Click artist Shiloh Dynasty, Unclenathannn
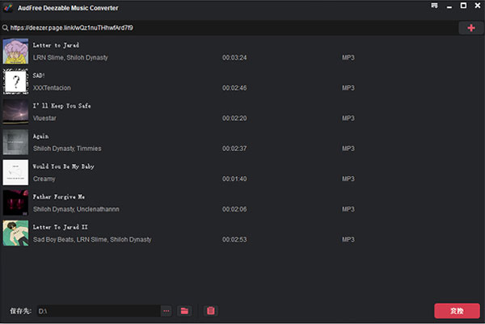 (x=76, y=209)
